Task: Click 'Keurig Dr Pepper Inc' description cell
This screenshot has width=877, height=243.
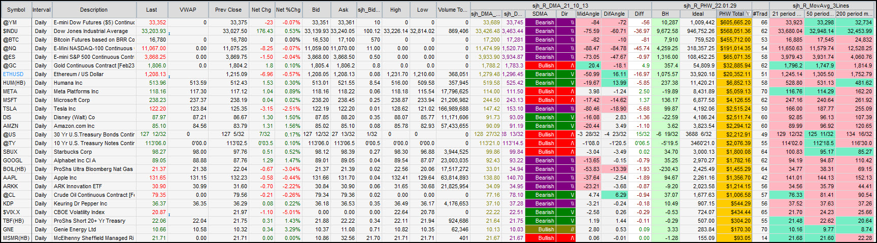Action: (94, 203)
